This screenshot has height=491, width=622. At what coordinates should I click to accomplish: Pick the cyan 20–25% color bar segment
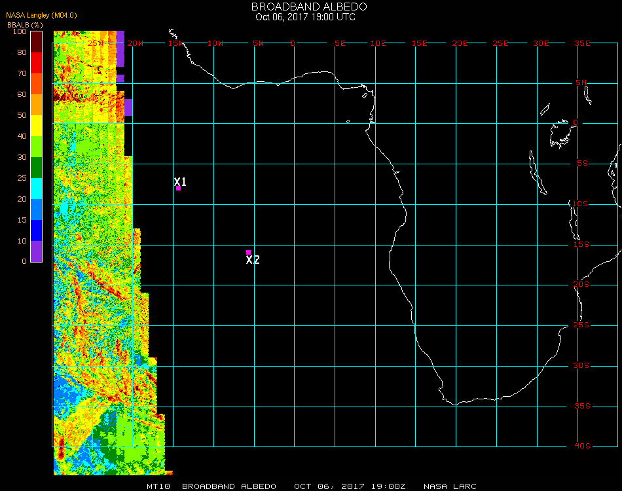pyautogui.click(x=37, y=189)
